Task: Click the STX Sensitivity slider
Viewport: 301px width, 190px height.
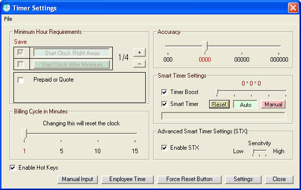Action: (x=260, y=152)
